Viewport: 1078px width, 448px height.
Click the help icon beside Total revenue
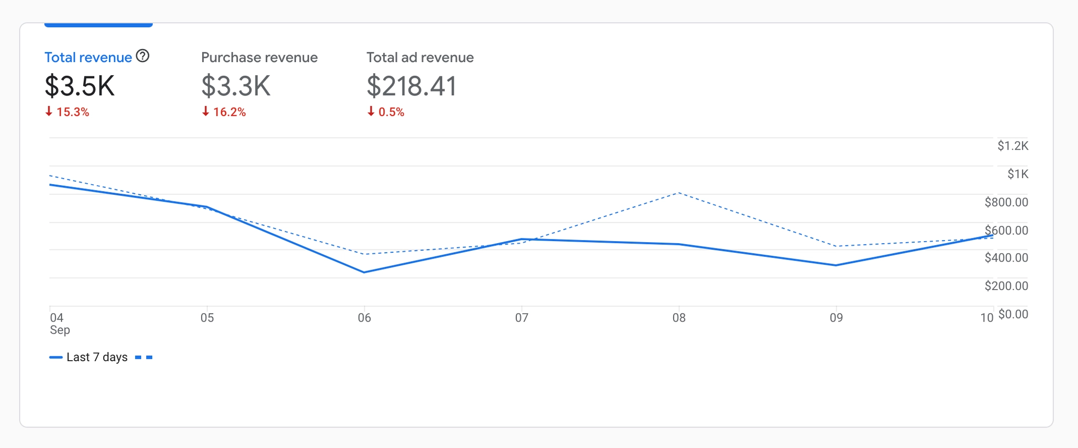(x=143, y=56)
